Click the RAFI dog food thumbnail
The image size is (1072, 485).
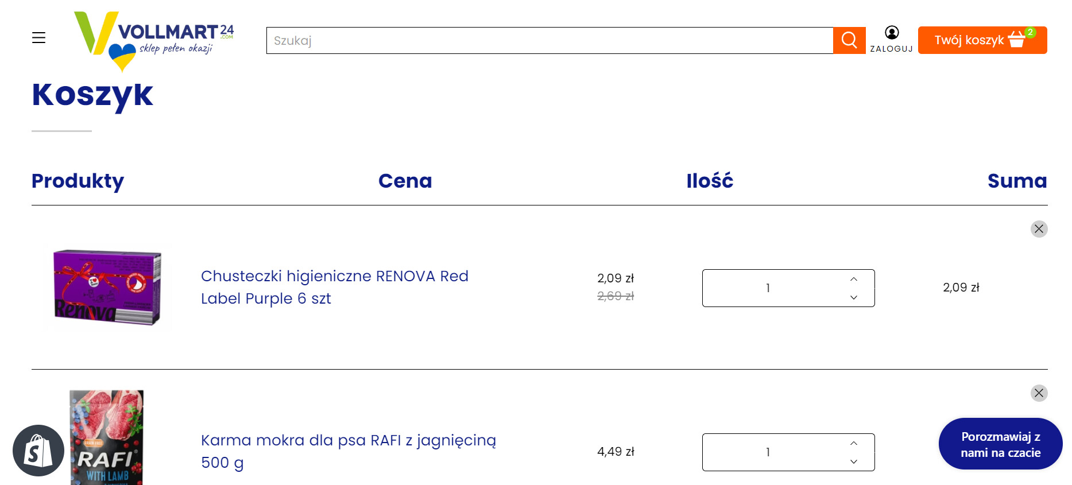(x=107, y=437)
